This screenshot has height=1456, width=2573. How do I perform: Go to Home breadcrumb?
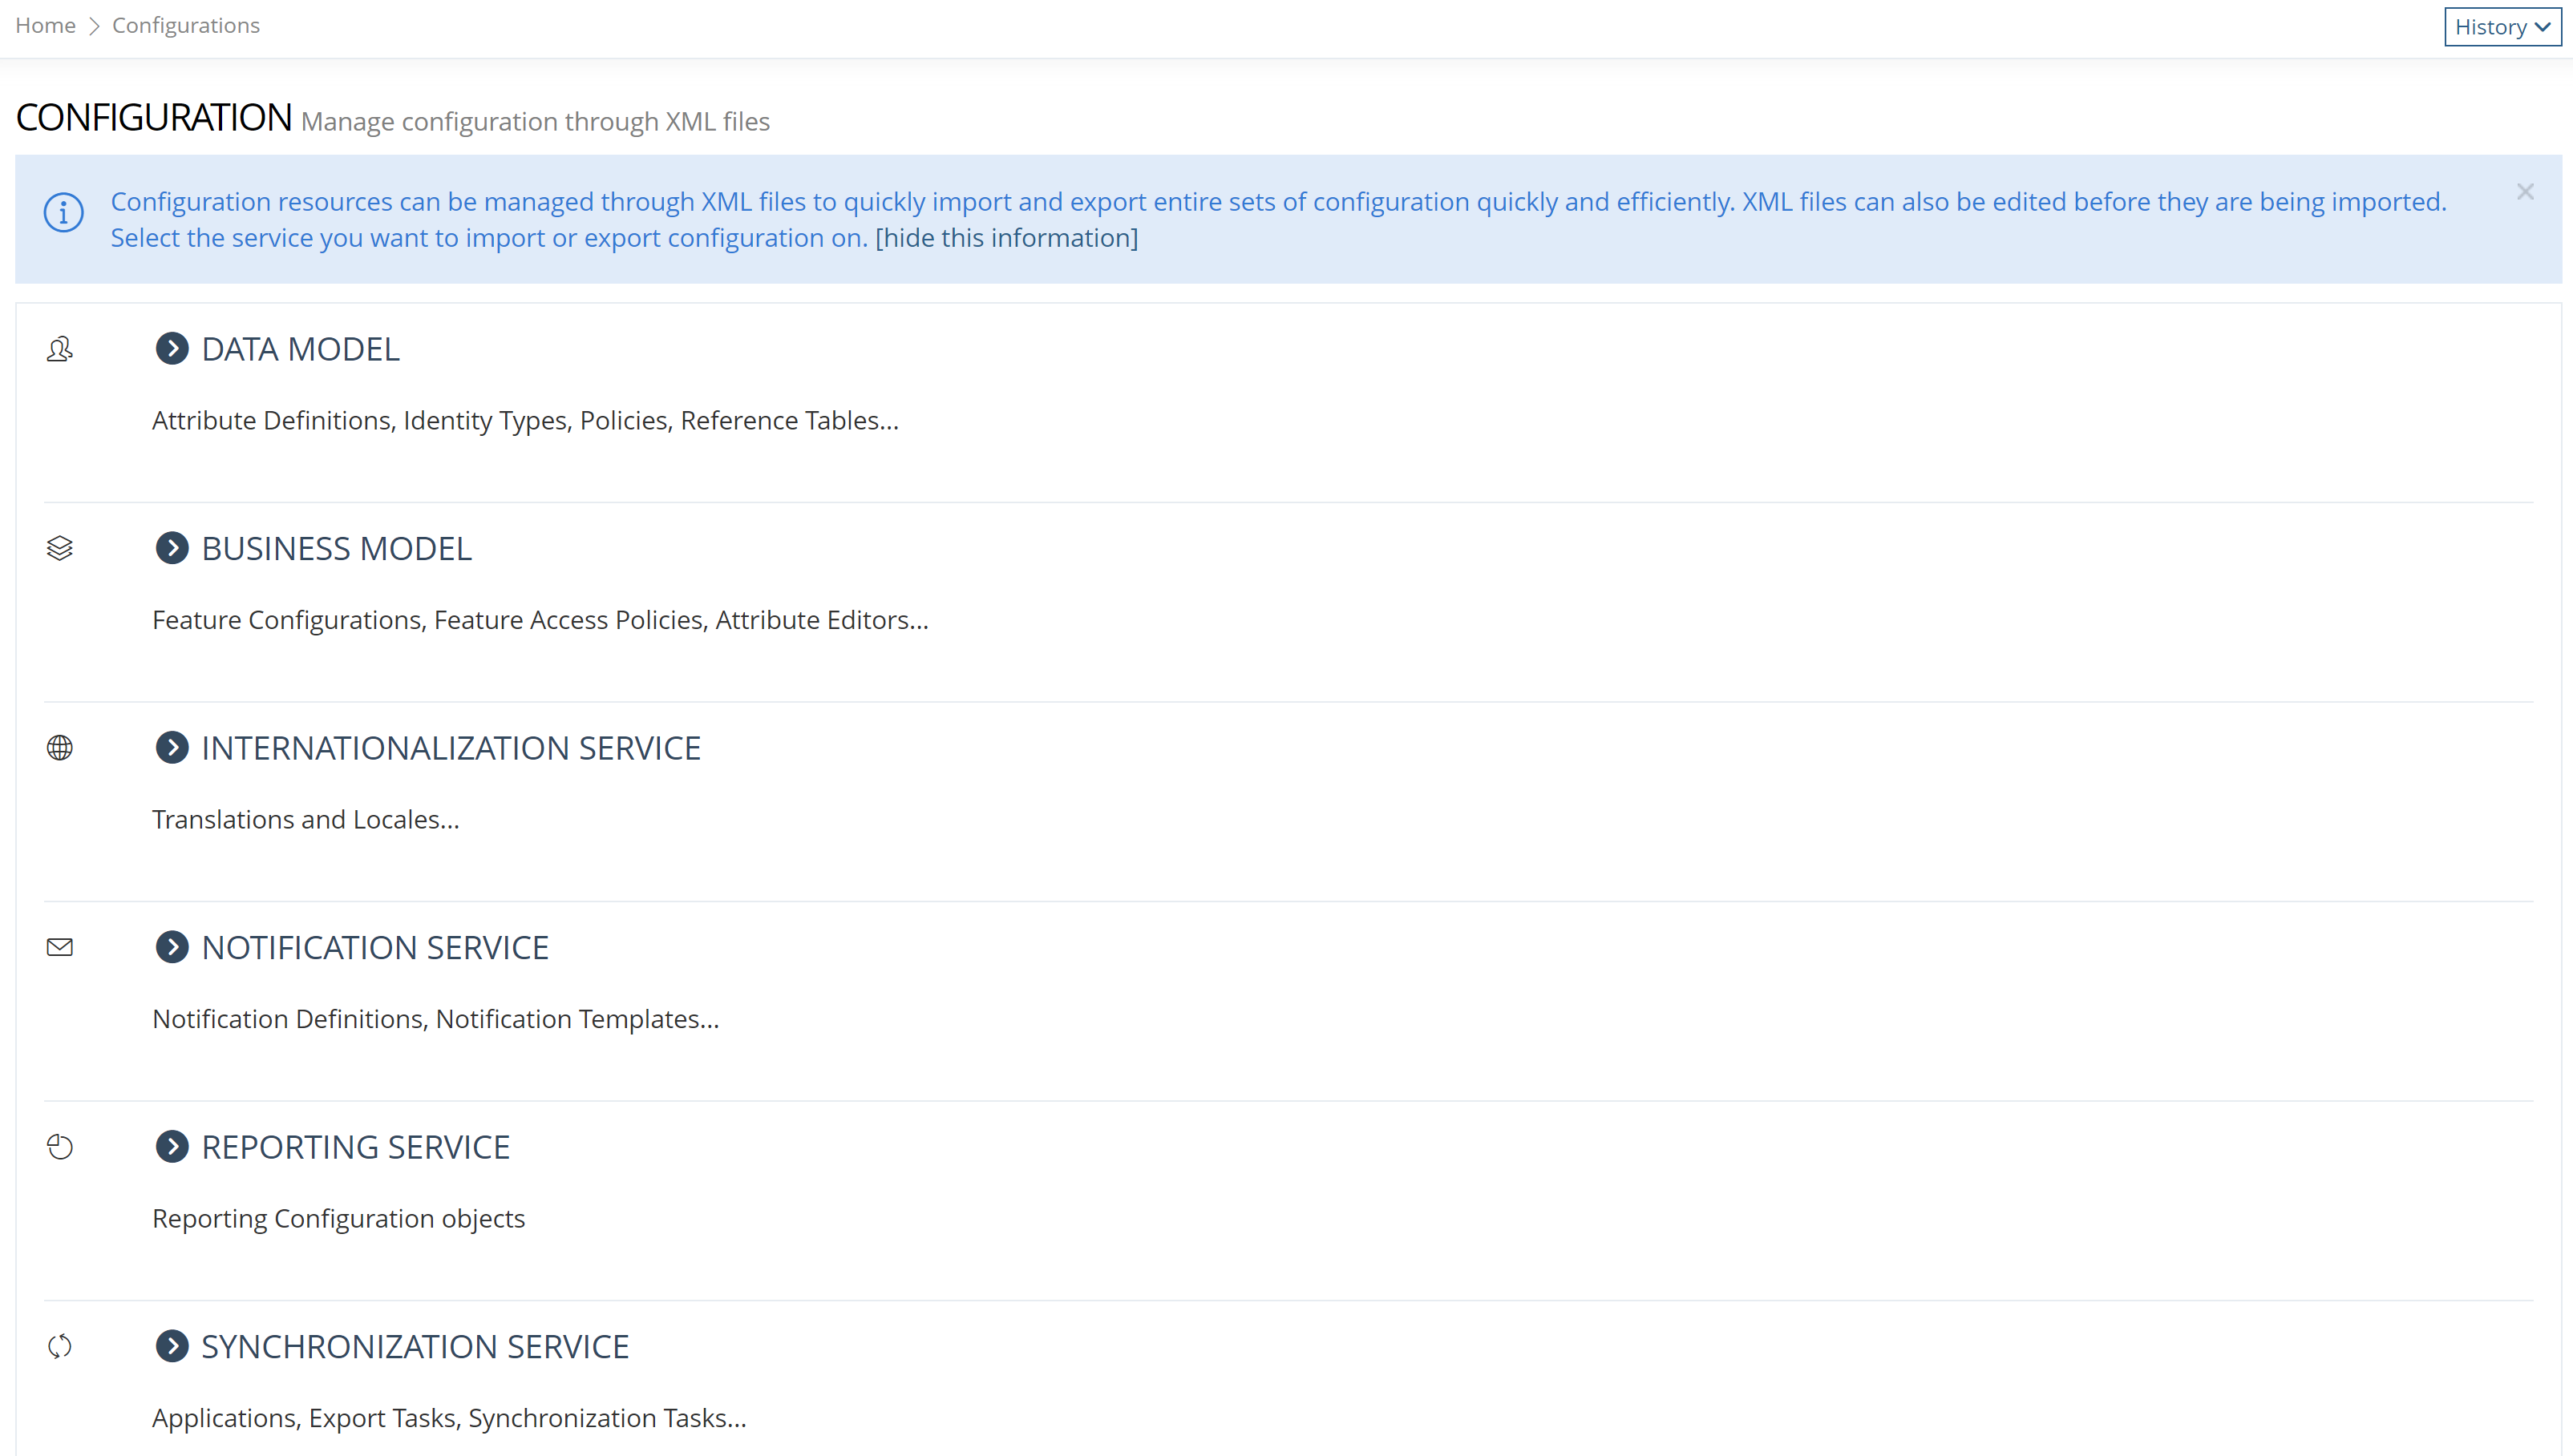click(x=45, y=25)
